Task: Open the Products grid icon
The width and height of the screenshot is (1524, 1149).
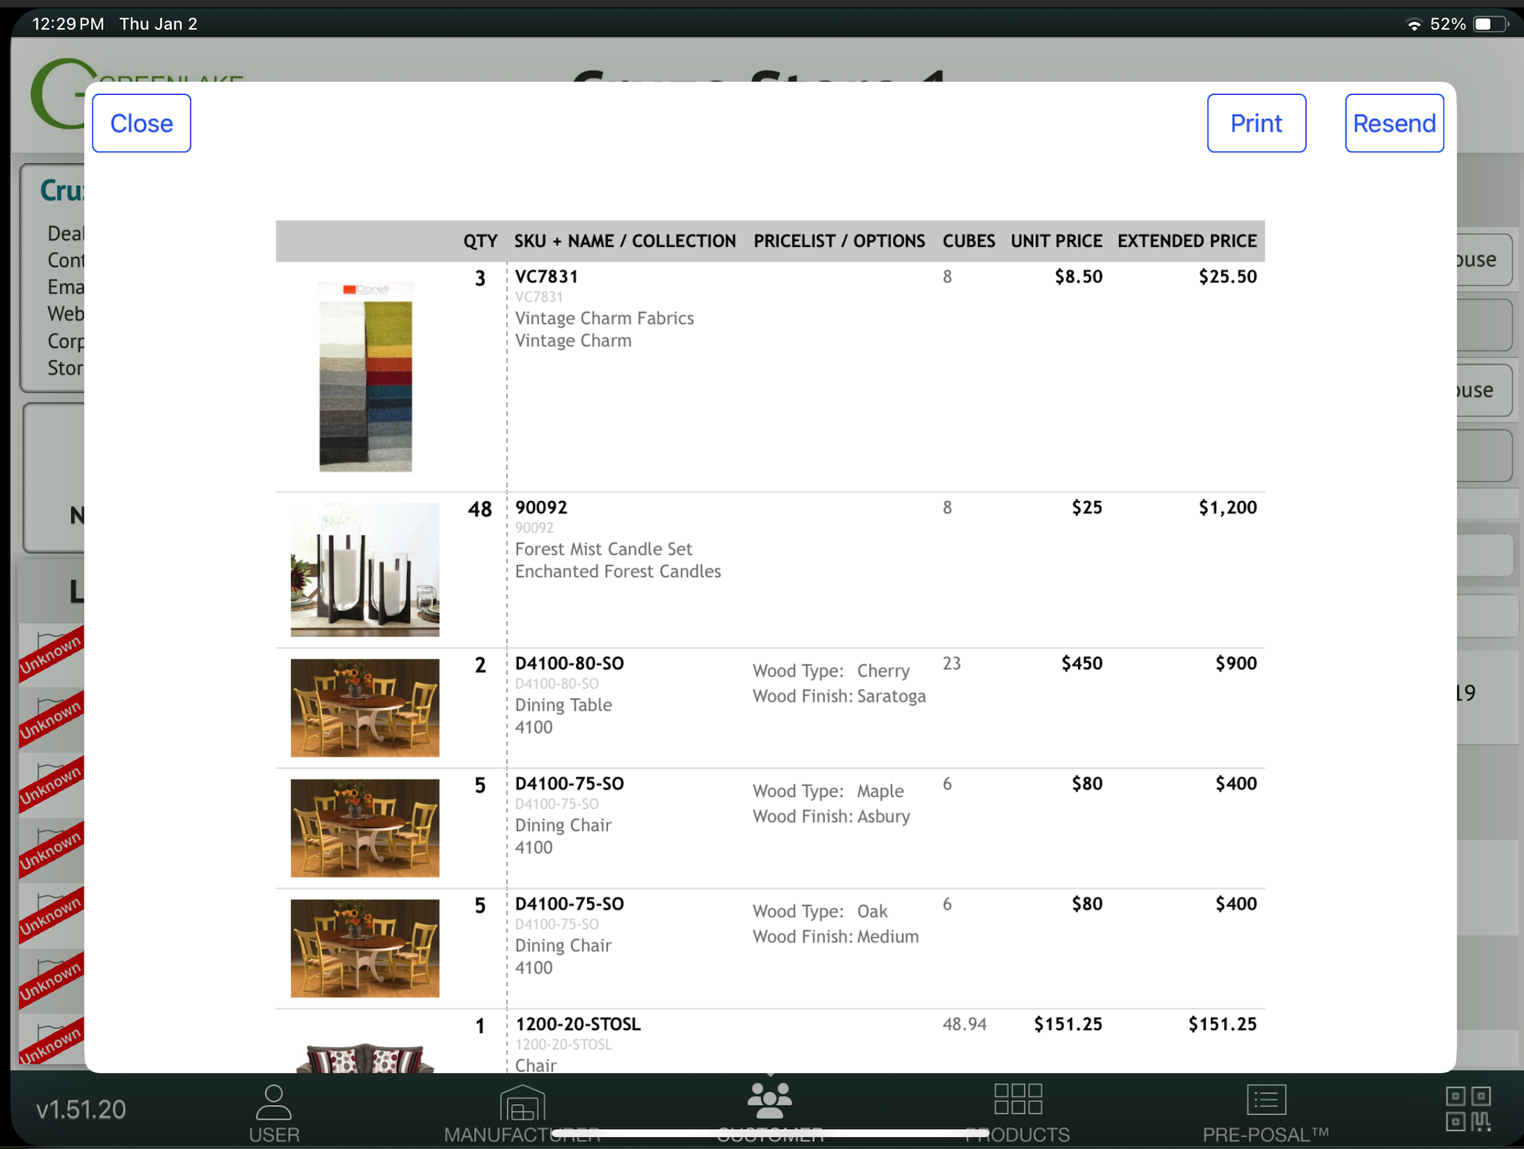Action: (1018, 1099)
